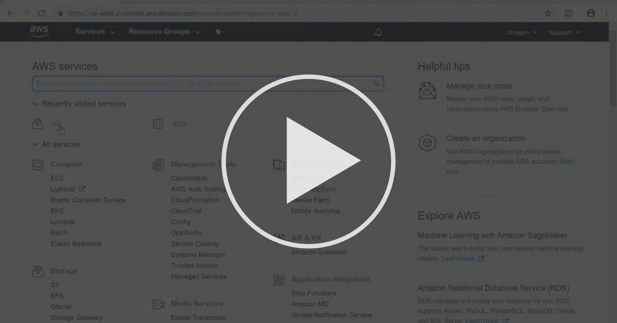This screenshot has height=323, width=617.
Task: Click the Storage category icon
Action: 38,271
